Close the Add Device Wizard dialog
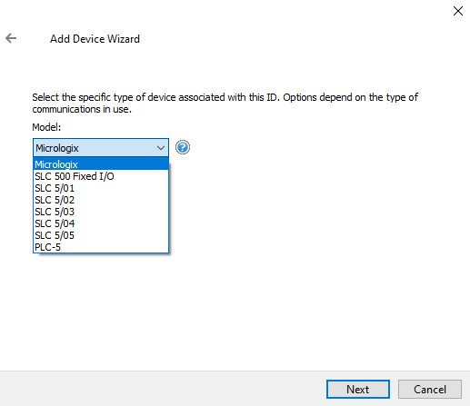Image resolution: width=470 pixels, height=406 pixels. tap(458, 11)
